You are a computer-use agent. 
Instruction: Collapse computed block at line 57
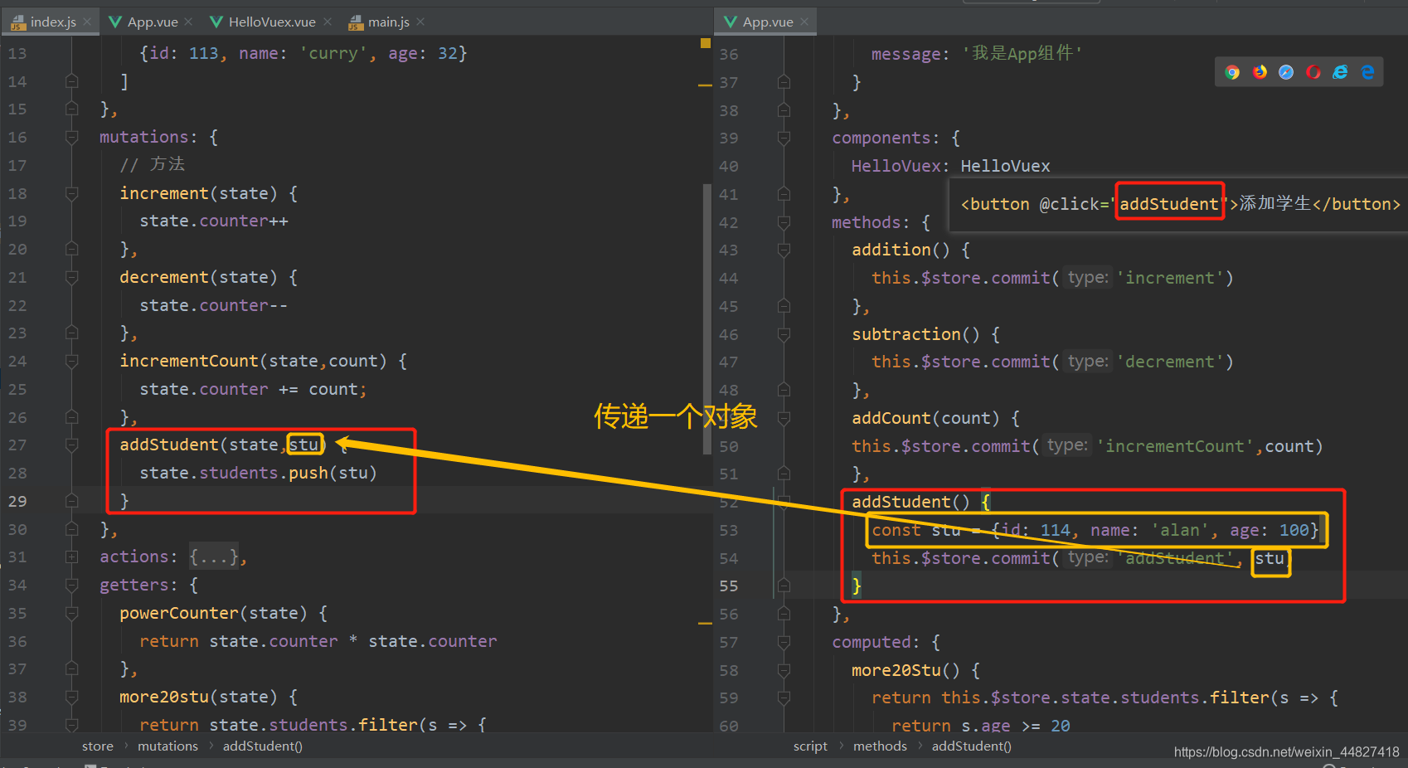[x=784, y=642]
